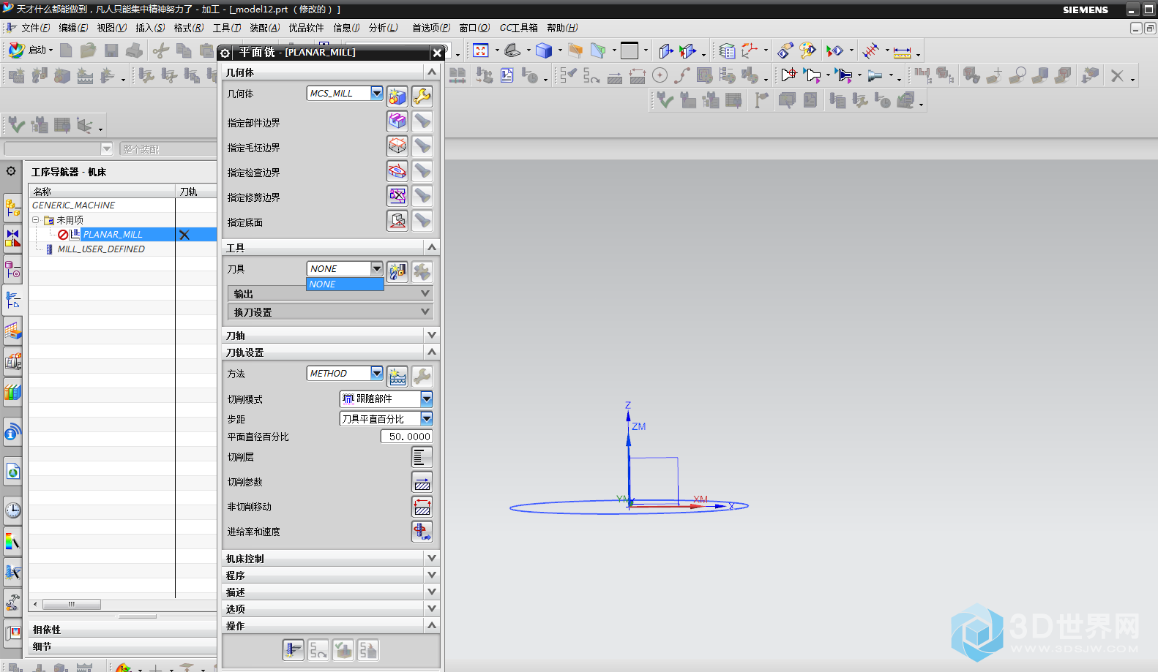Click the wrench edit icon beside MCS_MILL
1158x672 pixels.
point(422,96)
